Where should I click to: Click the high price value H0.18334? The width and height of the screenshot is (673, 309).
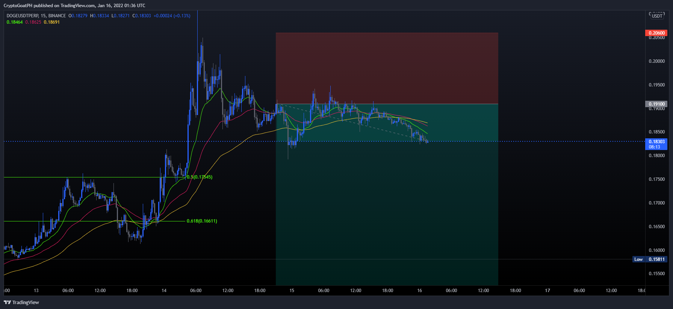click(x=100, y=16)
